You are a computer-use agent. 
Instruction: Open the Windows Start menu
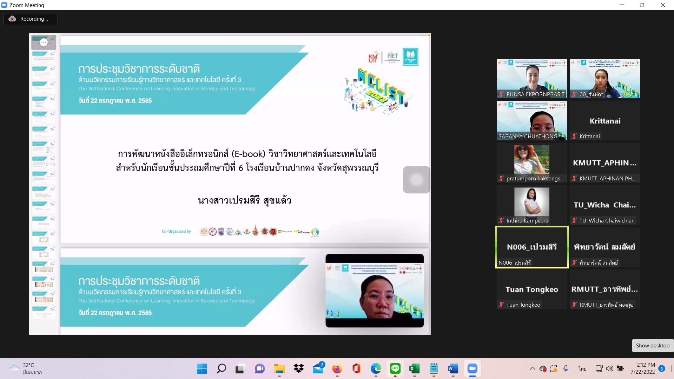pos(202,368)
